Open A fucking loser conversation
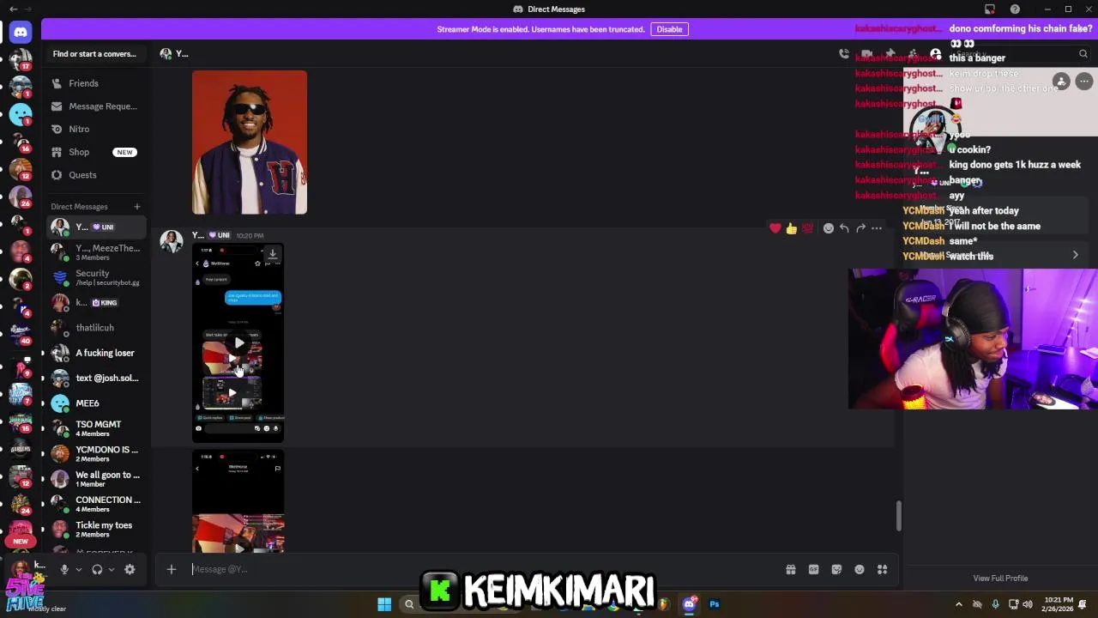Image resolution: width=1098 pixels, height=618 pixels. click(x=96, y=353)
